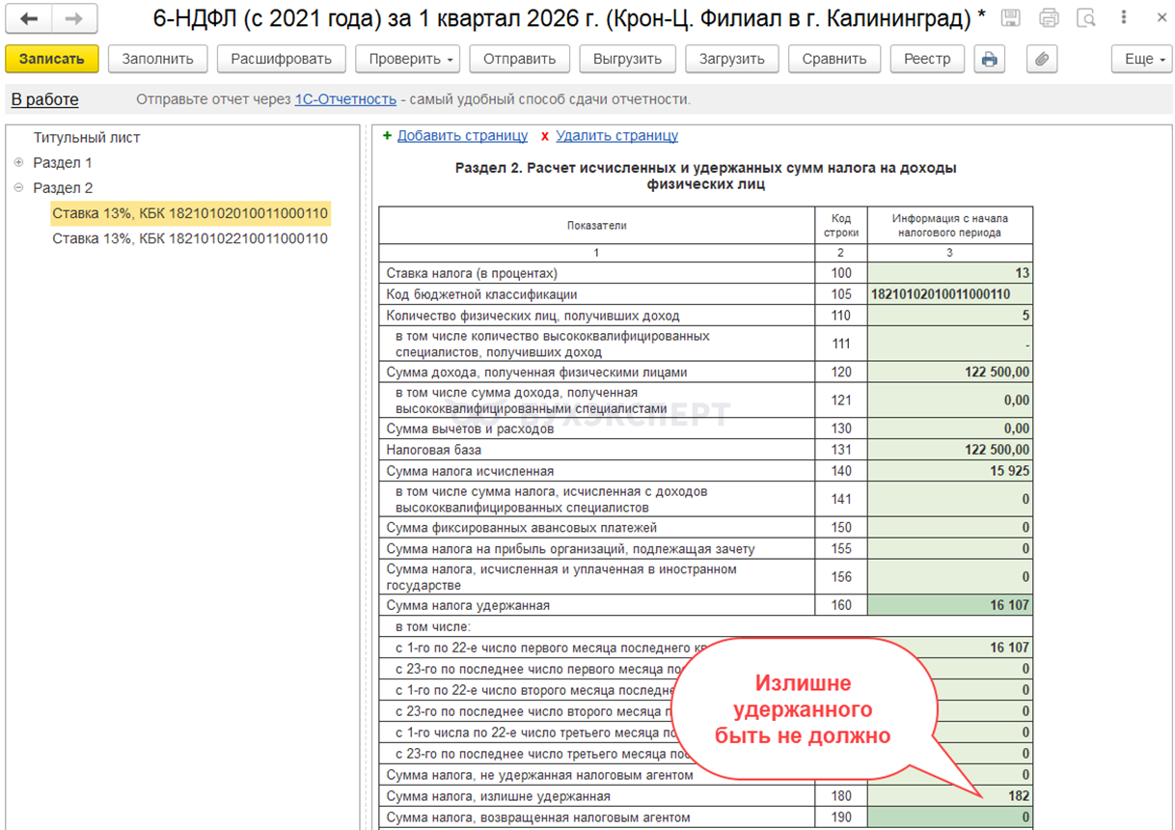
Task: Click the floppy disk save icon
Action: pyautogui.click(x=1011, y=18)
